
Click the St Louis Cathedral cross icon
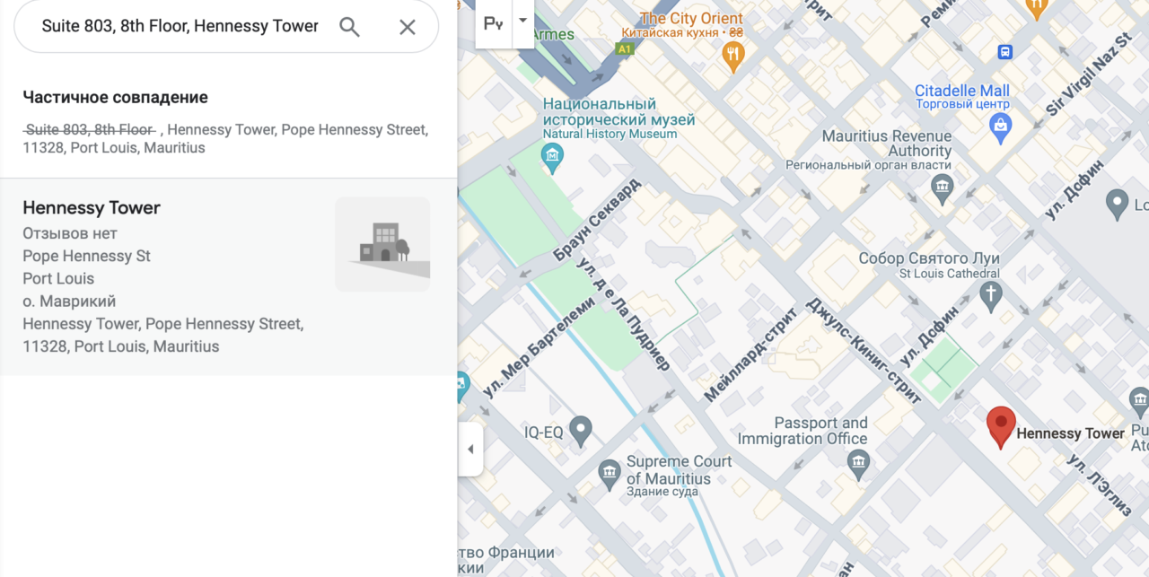pyautogui.click(x=990, y=295)
